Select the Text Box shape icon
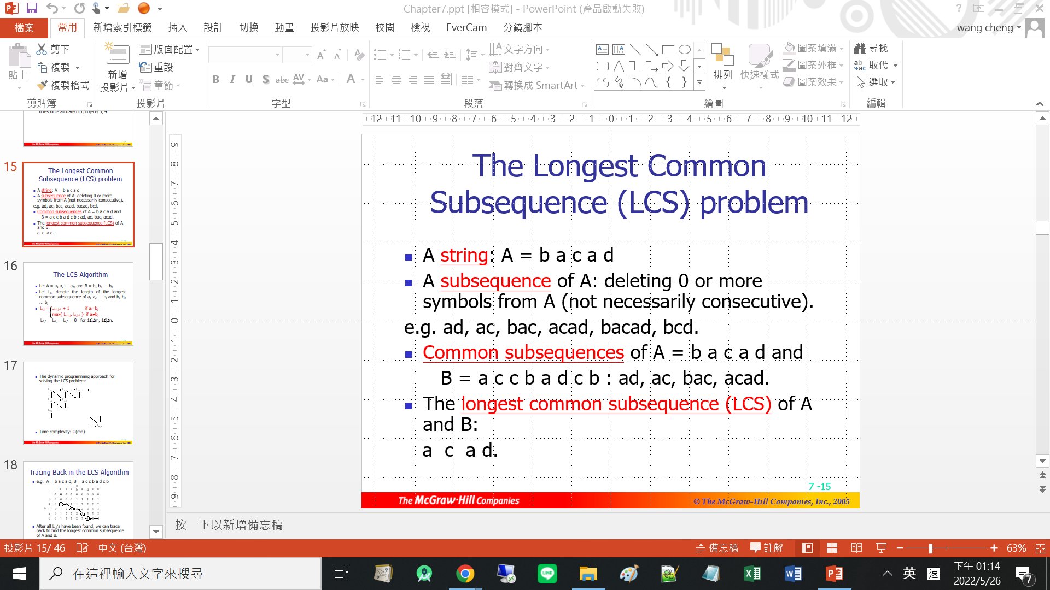This screenshot has height=590, width=1050. (x=602, y=50)
